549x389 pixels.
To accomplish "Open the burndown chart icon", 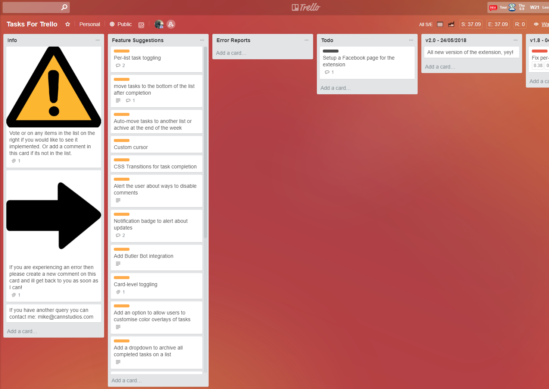I will (451, 24).
